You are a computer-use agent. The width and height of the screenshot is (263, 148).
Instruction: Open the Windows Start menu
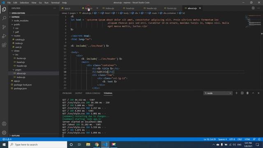[4, 144]
